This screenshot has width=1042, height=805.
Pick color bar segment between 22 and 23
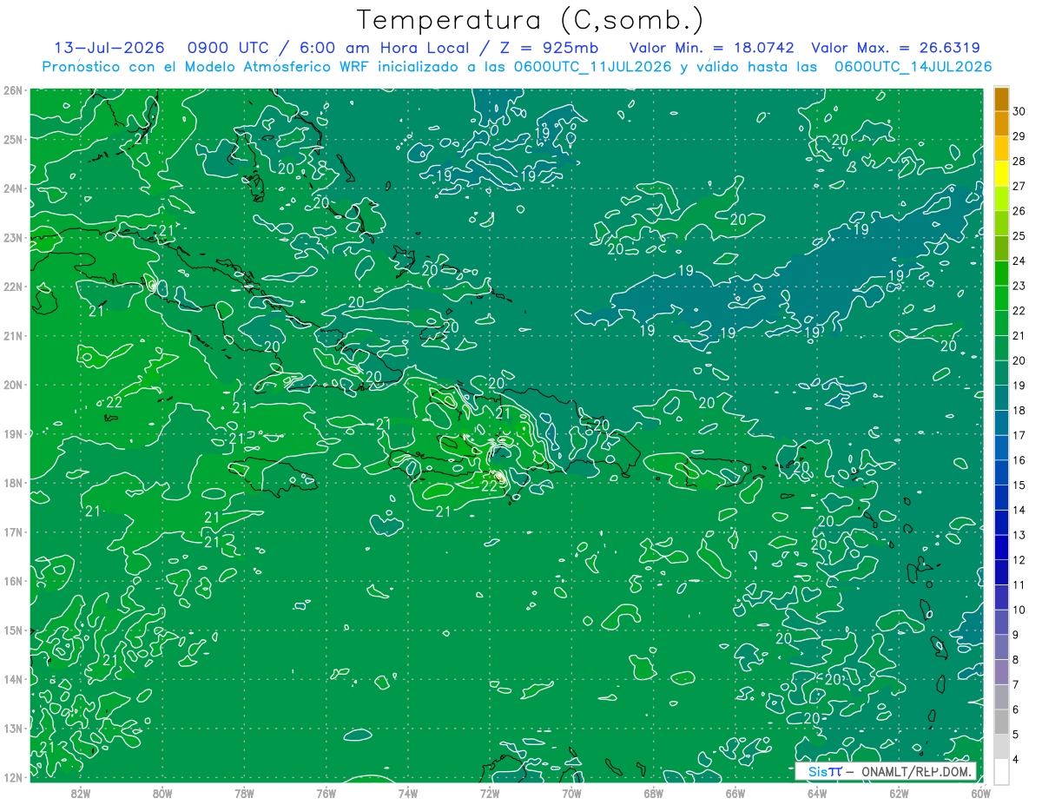pyautogui.click(x=1001, y=298)
